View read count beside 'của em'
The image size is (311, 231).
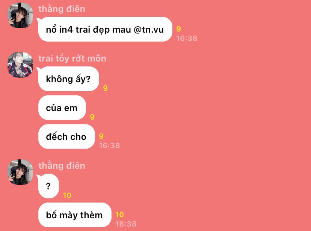92,117
